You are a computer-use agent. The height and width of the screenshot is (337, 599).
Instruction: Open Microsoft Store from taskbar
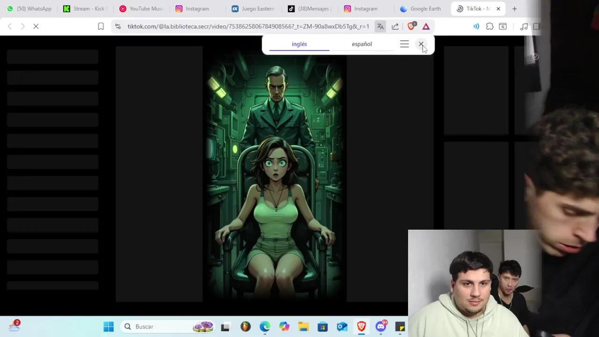(322, 327)
